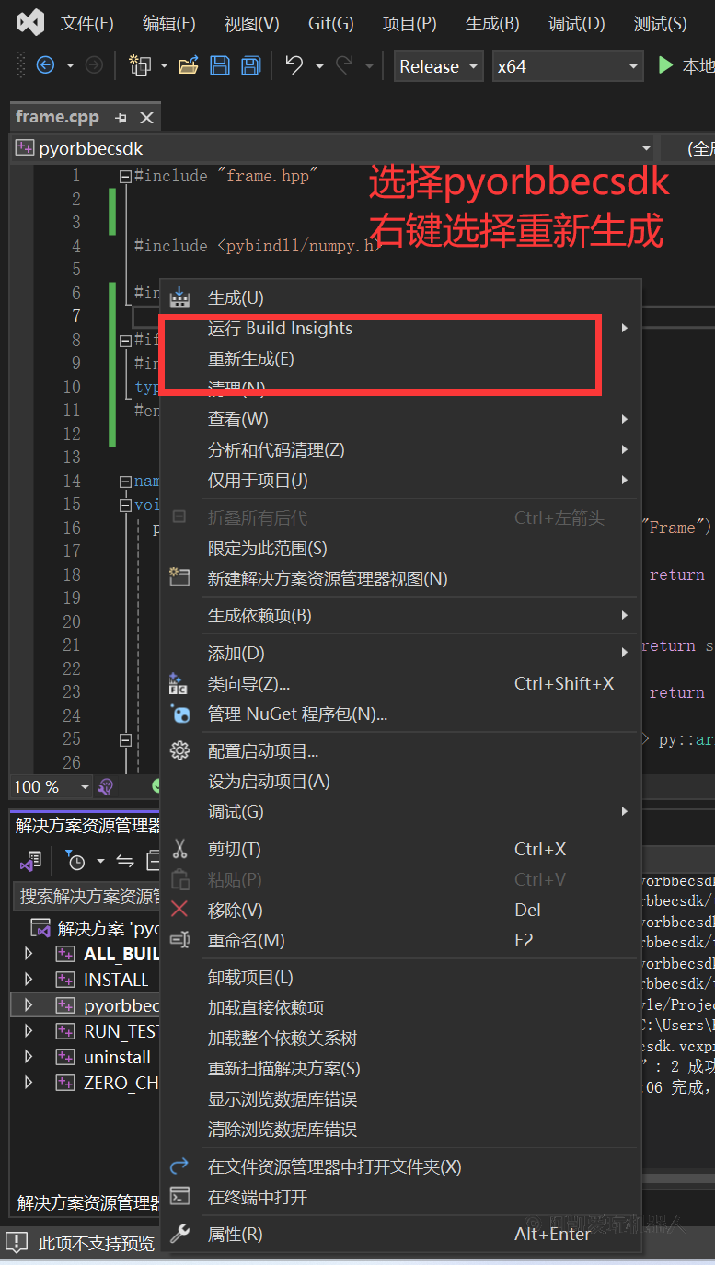Viewport: 715px width, 1265px height.
Task: Switch to 解决方案资源管理器 bottom tab
Action: [88, 1202]
